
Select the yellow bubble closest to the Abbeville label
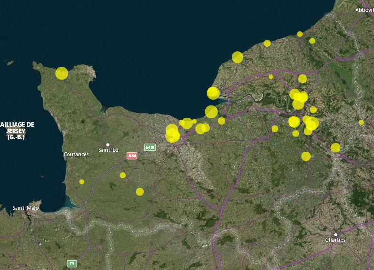click(x=312, y=41)
